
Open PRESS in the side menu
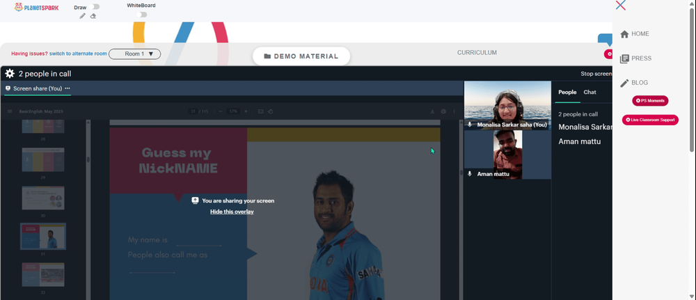(635, 58)
